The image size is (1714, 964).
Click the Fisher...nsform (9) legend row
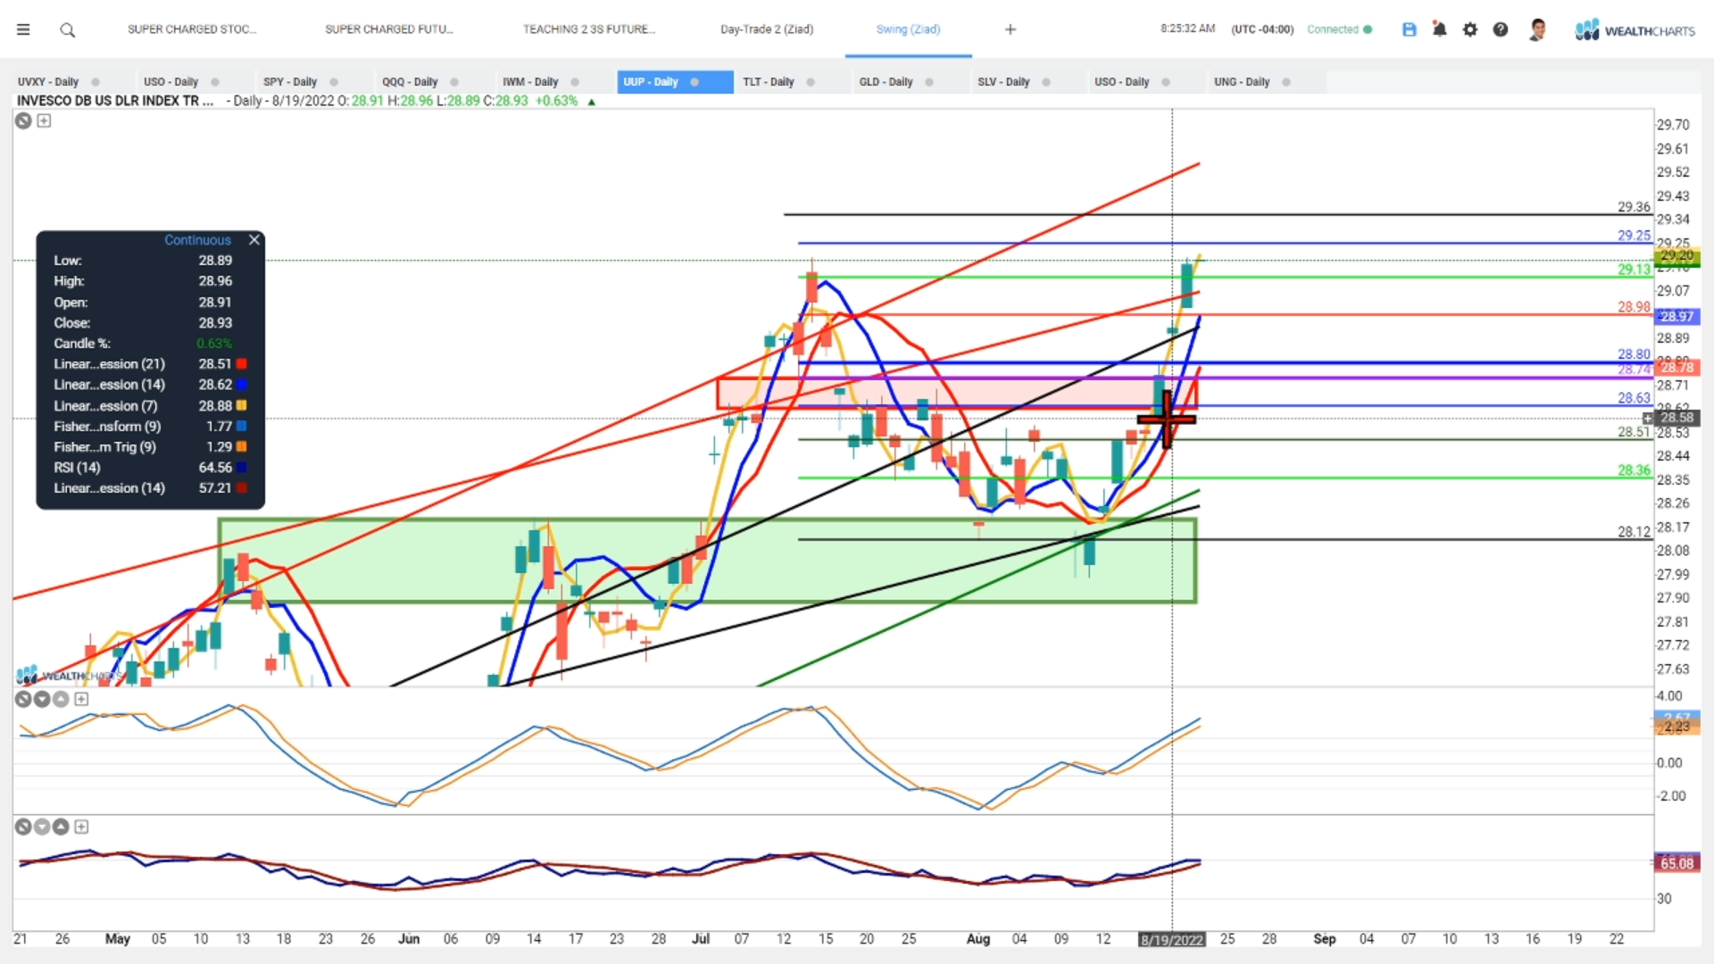(150, 427)
